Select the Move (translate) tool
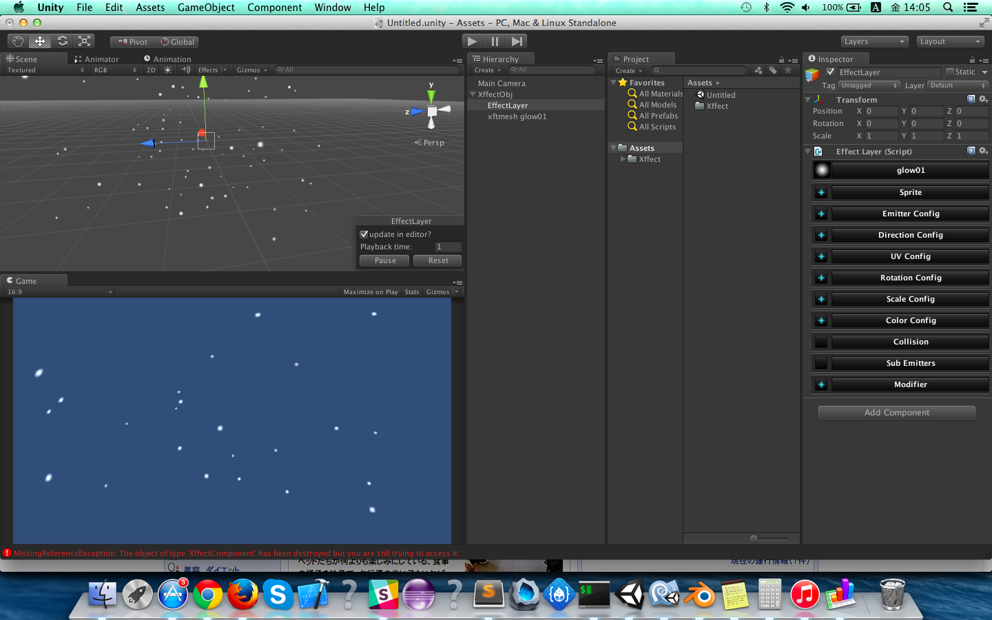This screenshot has height=620, width=992. click(40, 41)
